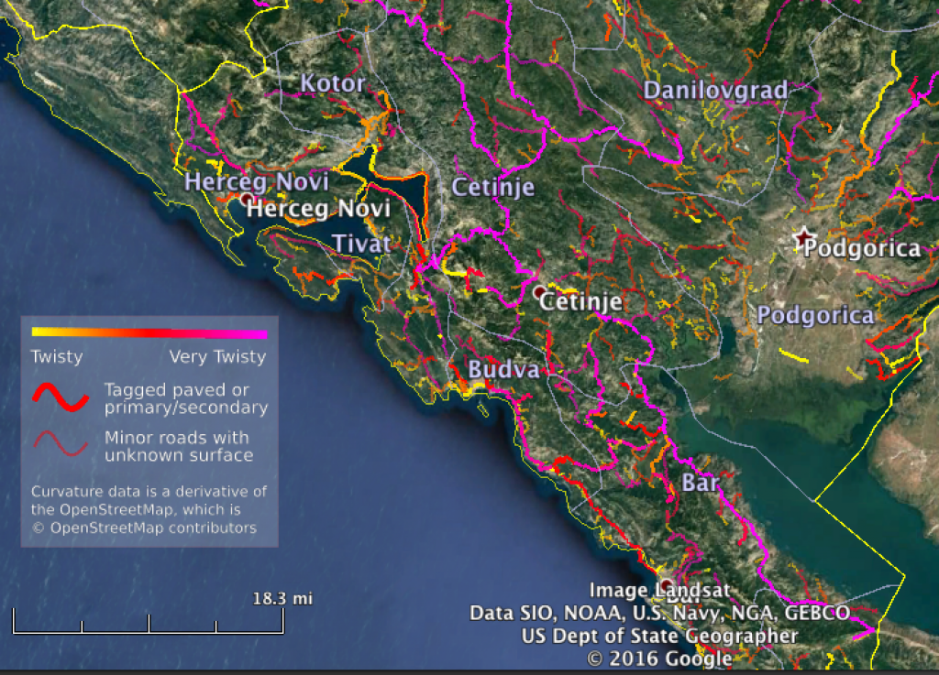Click the '© 2016 Google' copyright text
Image resolution: width=939 pixels, height=675 pixels.
coord(659,659)
